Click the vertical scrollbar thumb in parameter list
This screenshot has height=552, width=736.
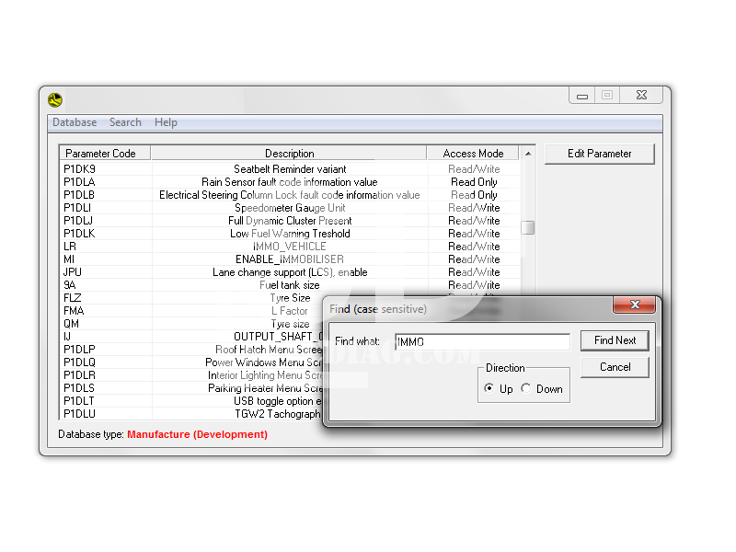(527, 228)
